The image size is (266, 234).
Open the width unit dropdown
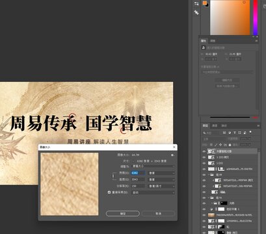161,173
